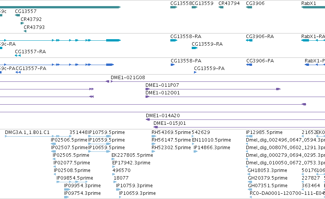Click the IP10759.3prime EST label
This screenshot has width=325, height=199.
pos(134,186)
